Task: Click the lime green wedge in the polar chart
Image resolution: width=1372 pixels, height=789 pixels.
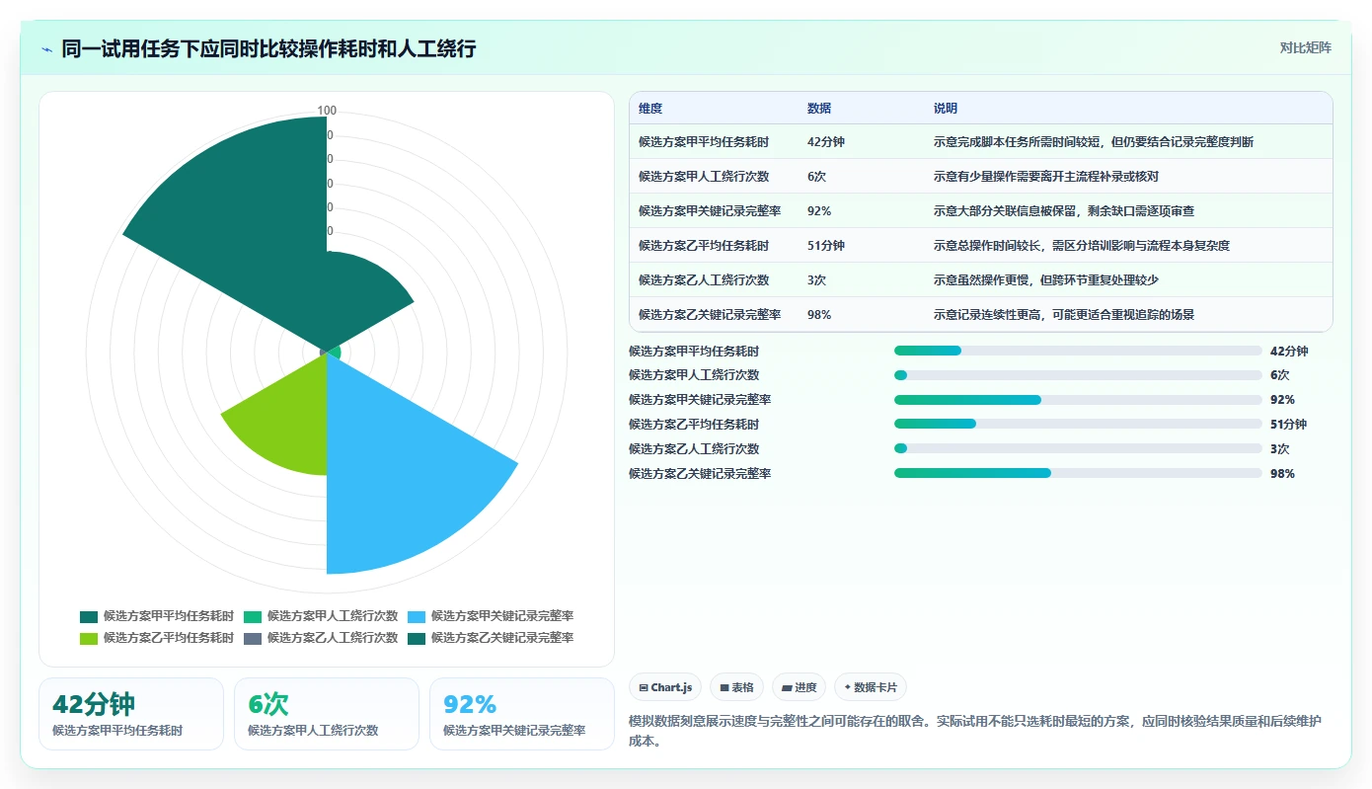Action: coord(286,425)
